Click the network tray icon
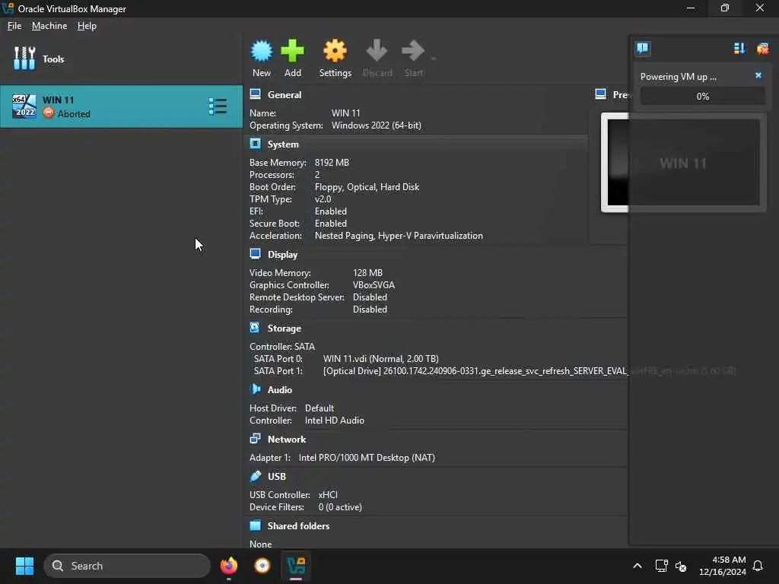This screenshot has width=779, height=584. click(x=661, y=566)
